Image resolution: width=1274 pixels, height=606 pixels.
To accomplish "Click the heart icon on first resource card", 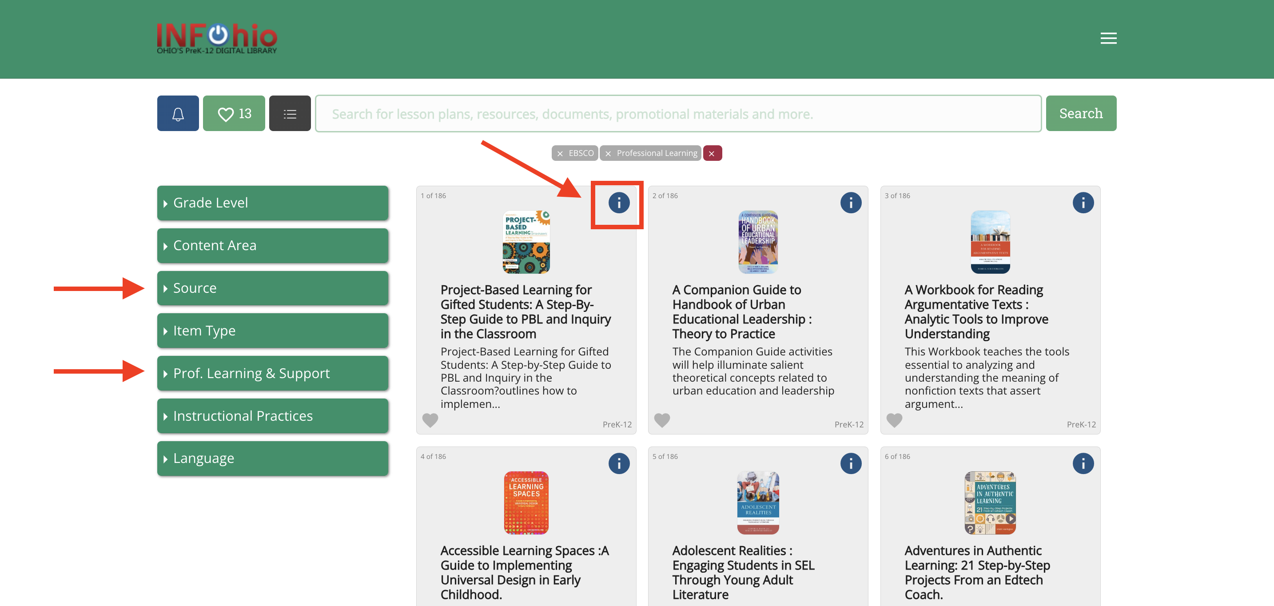I will (430, 420).
